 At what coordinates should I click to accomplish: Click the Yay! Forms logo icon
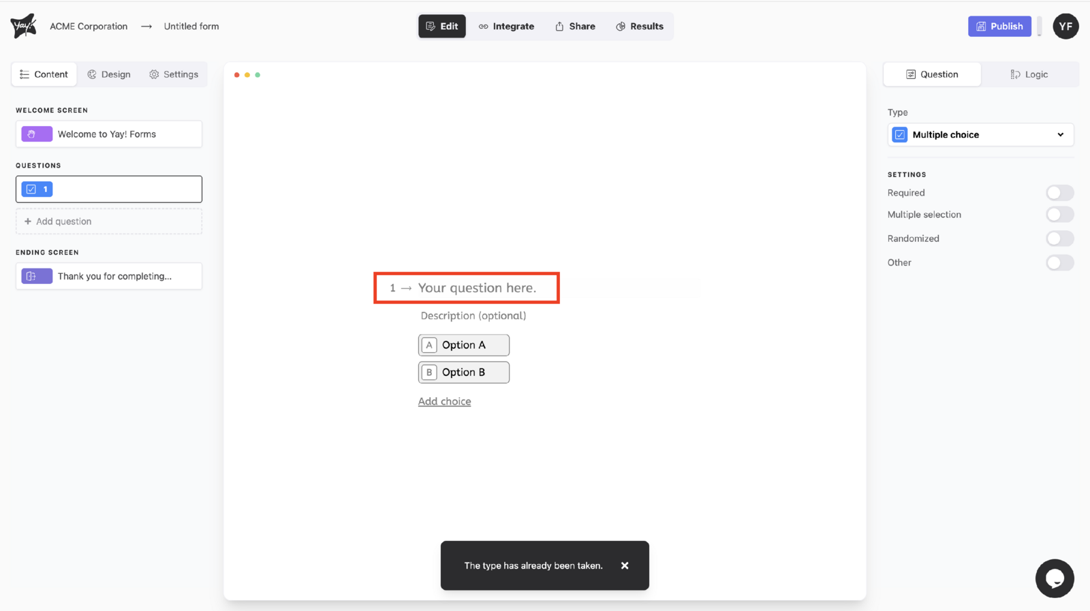pos(23,26)
